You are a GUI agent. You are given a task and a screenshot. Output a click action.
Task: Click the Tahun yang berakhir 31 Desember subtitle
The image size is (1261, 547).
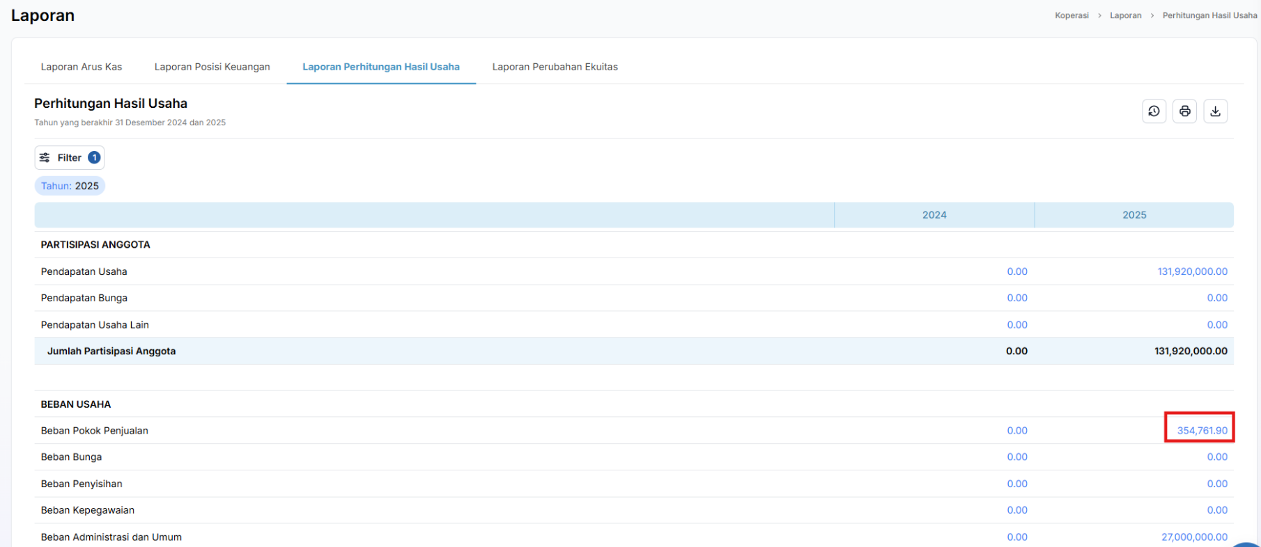coord(130,122)
